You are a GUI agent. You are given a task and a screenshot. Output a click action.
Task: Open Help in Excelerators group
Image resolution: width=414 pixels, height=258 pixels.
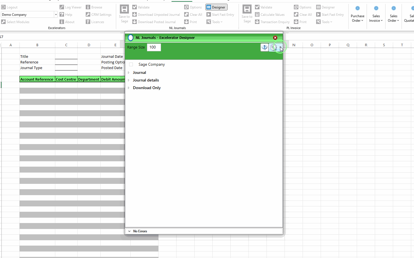pyautogui.click(x=66, y=15)
